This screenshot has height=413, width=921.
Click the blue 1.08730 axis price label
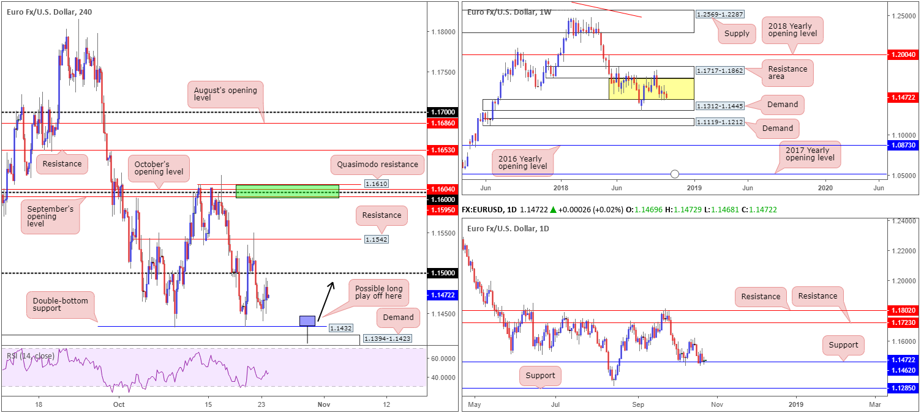[903, 146]
